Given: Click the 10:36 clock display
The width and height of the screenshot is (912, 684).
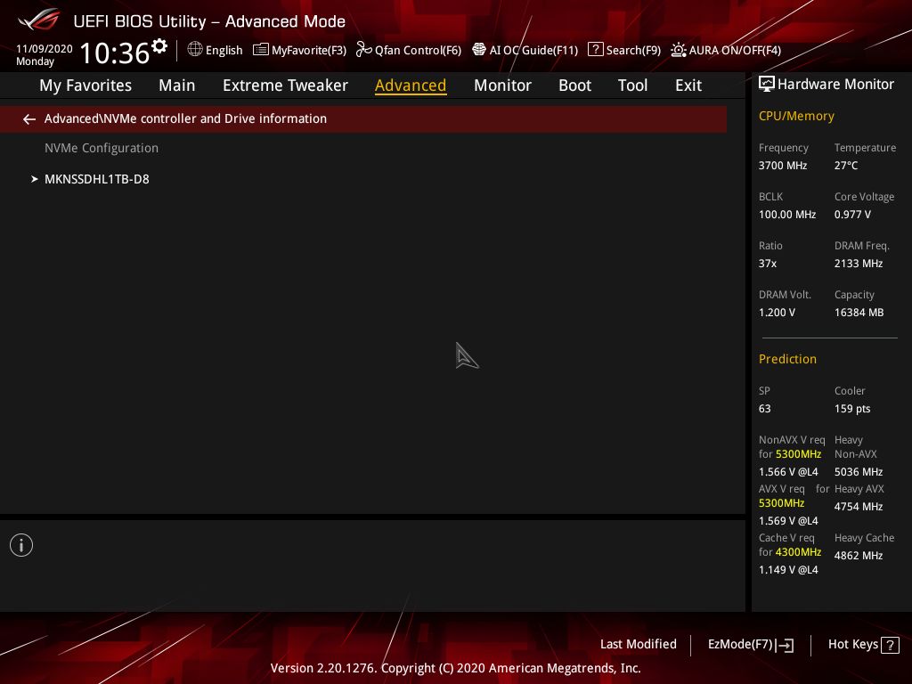Looking at the screenshot, I should [115, 53].
